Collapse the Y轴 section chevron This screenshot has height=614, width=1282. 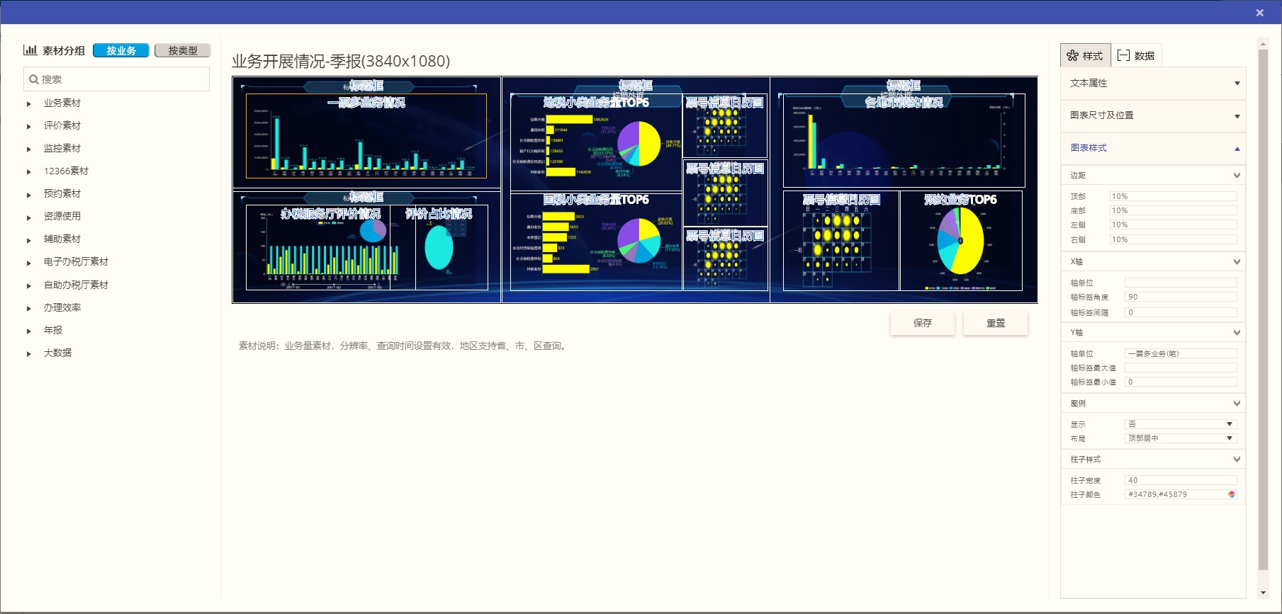[x=1237, y=333]
